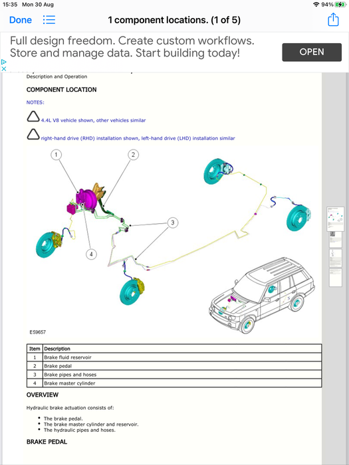Select the third page thumbnail
The height and width of the screenshot is (465, 349).
(x=335, y=258)
